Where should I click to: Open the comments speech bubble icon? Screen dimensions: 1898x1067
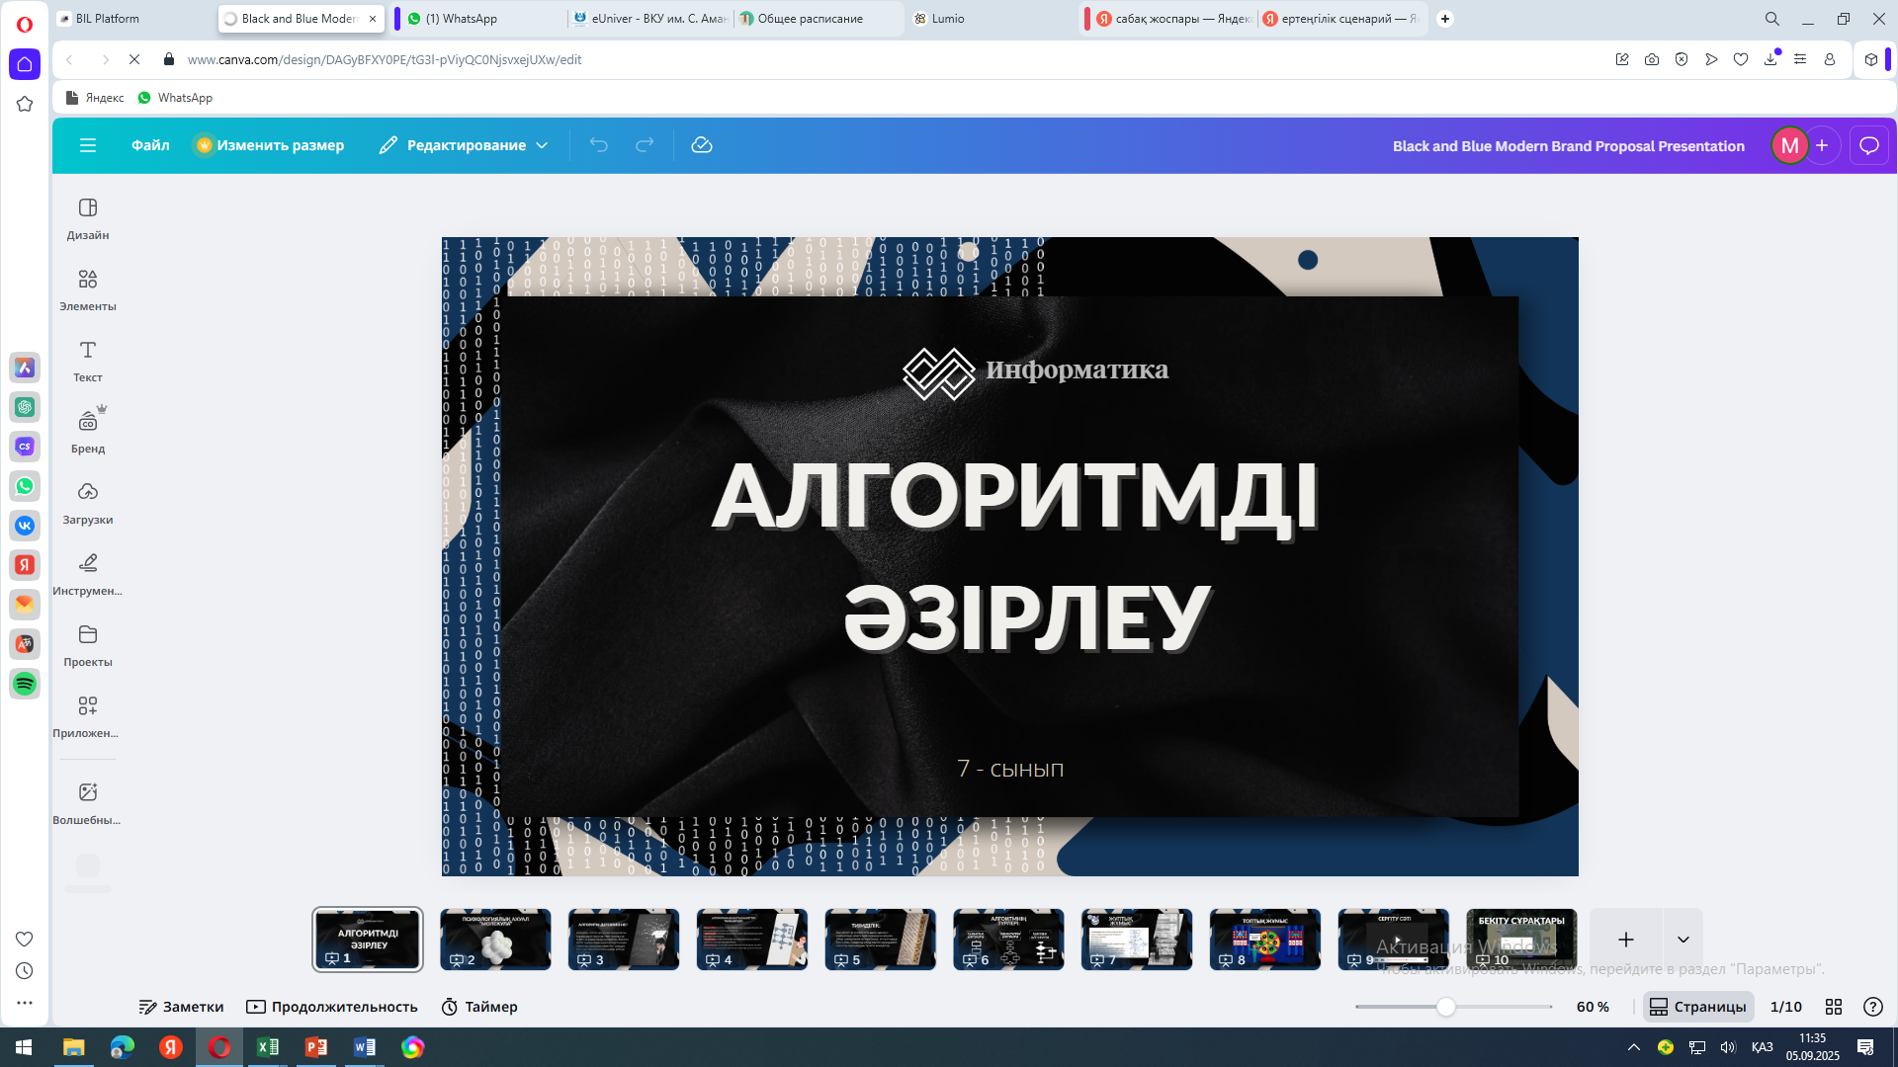tap(1868, 146)
